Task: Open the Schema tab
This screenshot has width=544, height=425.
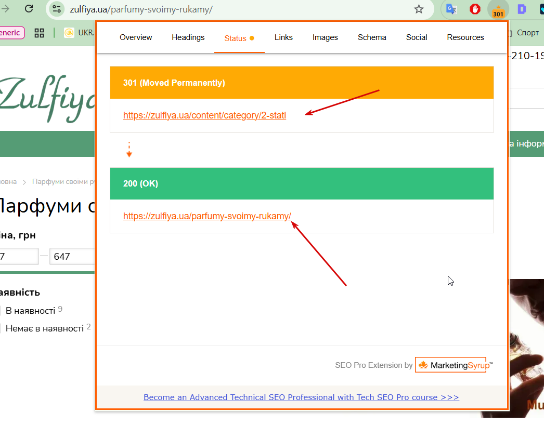Action: tap(372, 37)
